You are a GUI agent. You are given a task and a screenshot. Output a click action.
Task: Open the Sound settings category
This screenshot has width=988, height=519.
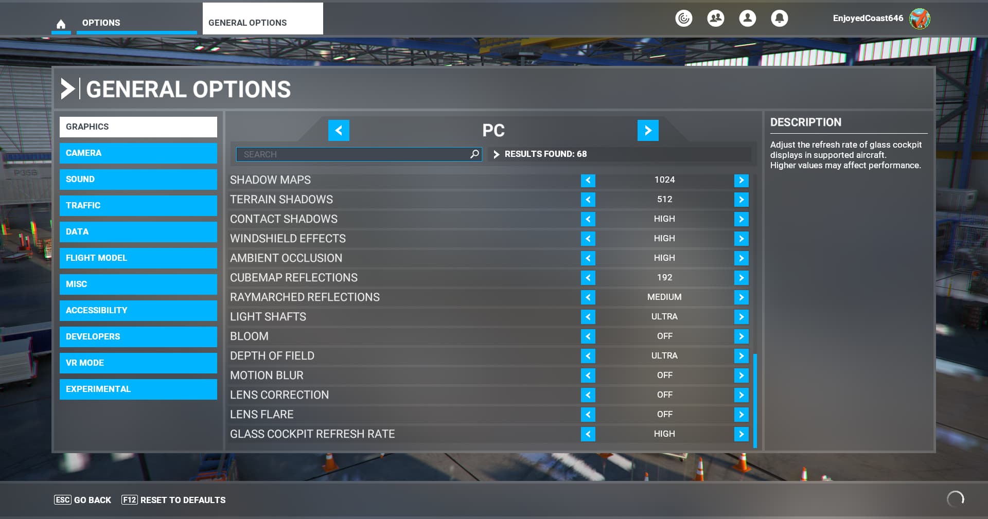tap(138, 180)
